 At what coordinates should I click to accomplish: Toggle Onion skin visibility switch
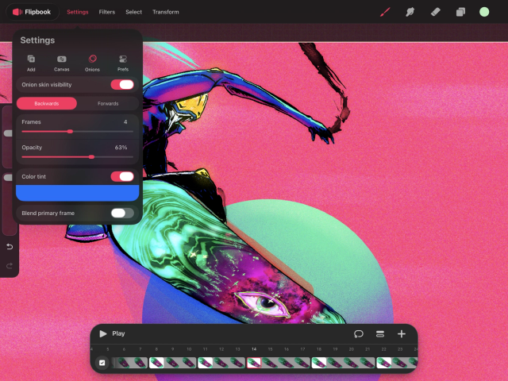(x=122, y=85)
